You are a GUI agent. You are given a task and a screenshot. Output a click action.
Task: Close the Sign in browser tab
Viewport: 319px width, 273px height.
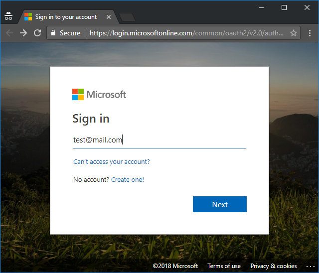click(x=109, y=17)
